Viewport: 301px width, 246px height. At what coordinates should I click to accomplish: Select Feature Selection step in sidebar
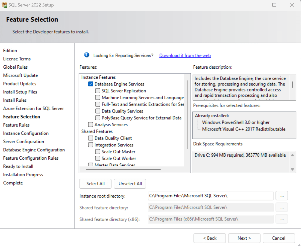[22, 117]
